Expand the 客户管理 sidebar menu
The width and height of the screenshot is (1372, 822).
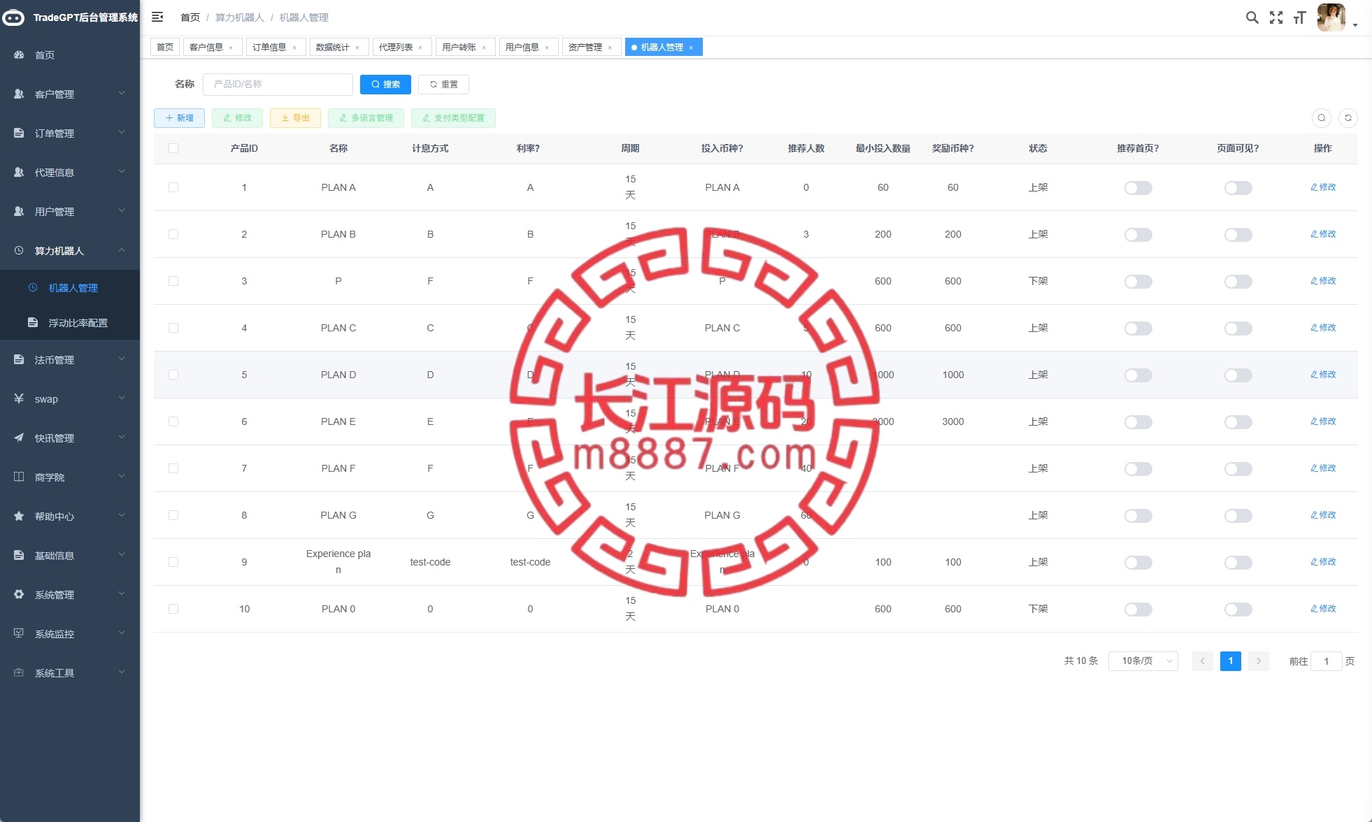(x=70, y=94)
